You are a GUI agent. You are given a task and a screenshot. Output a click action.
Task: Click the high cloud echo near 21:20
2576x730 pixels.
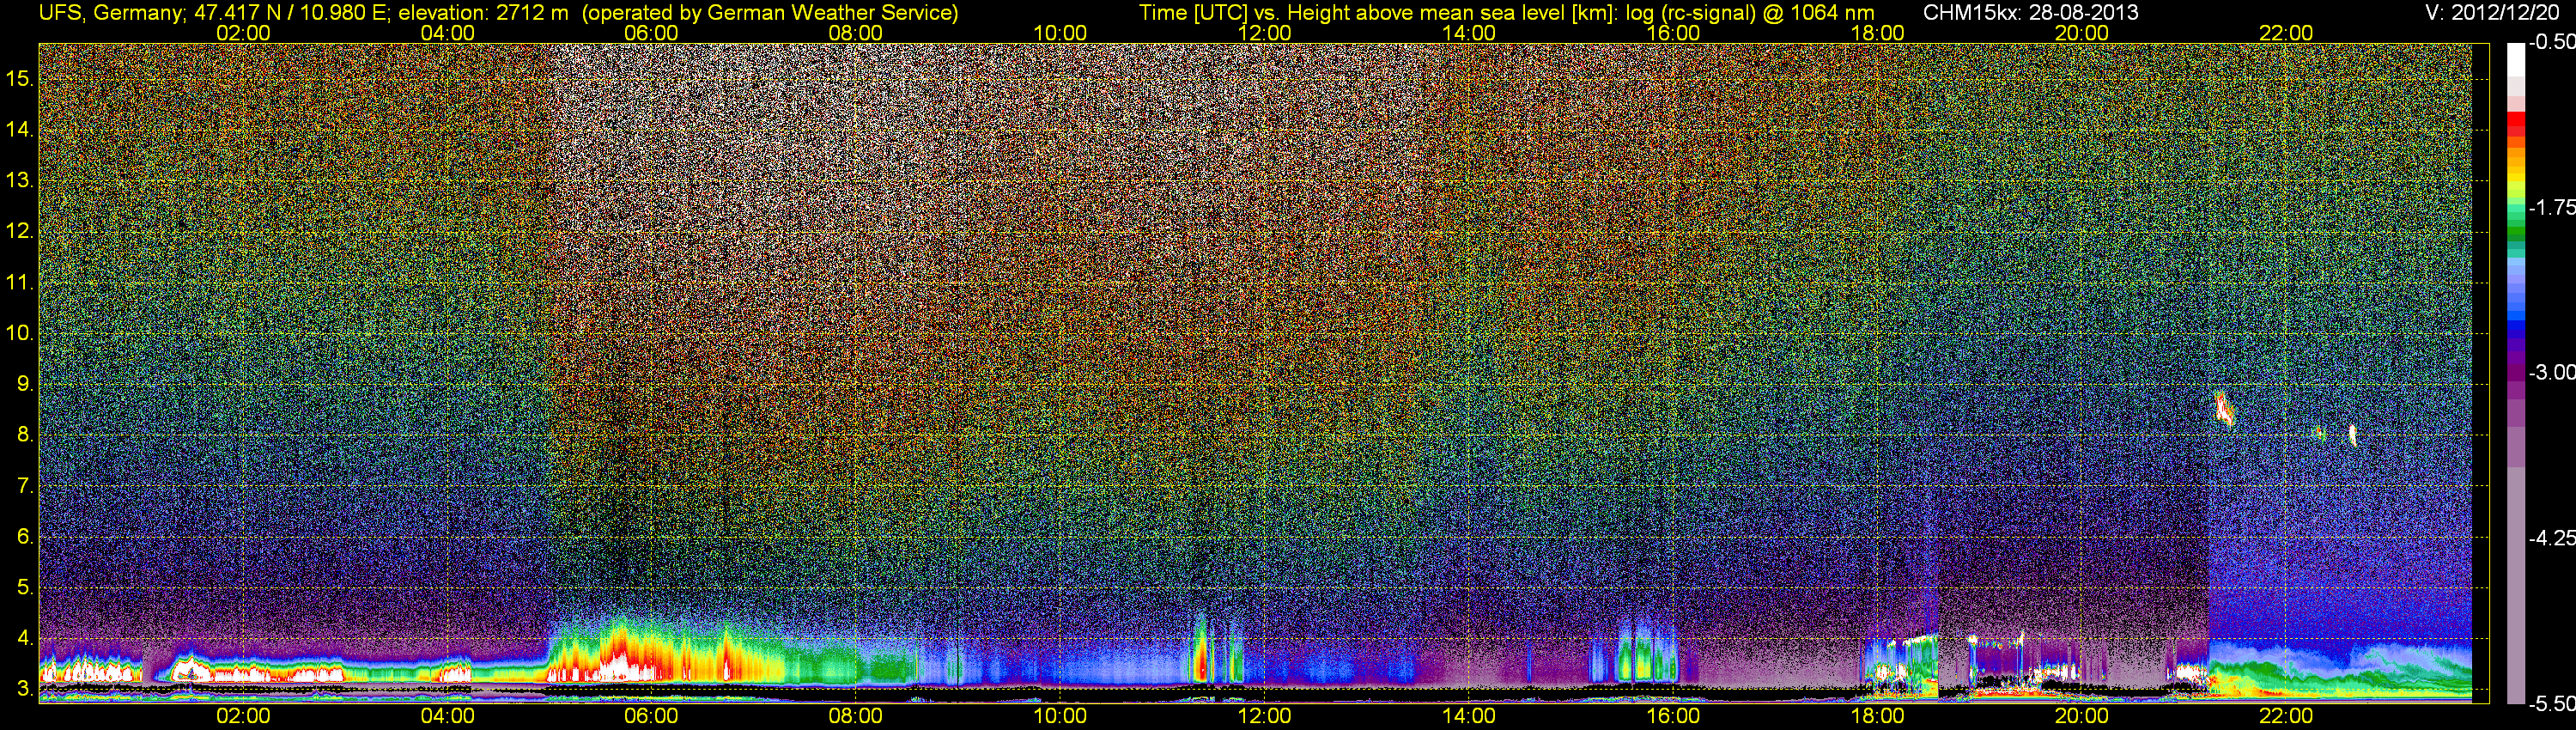[x=2223, y=409]
